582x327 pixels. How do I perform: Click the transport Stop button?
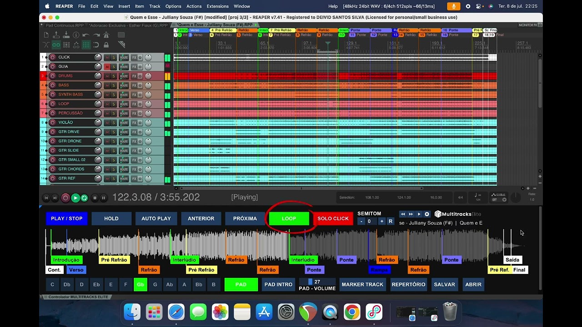pyautogui.click(x=95, y=198)
